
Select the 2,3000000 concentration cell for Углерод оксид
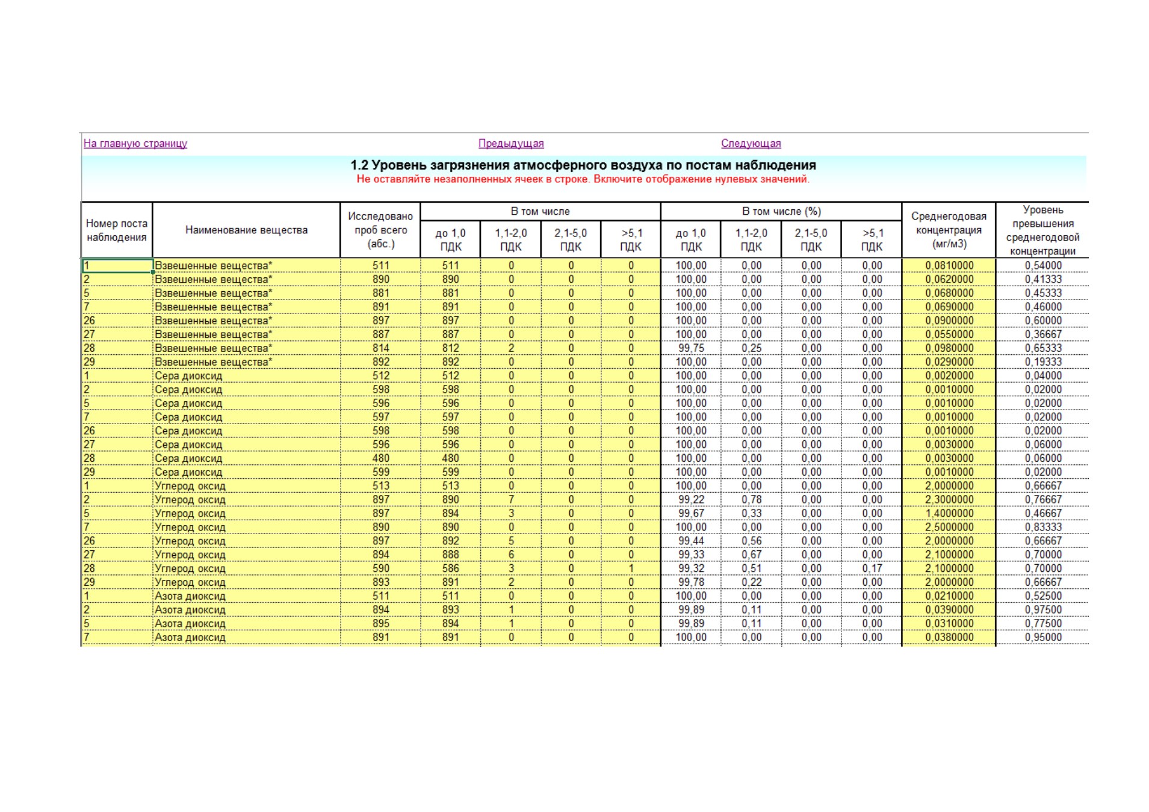point(949,500)
